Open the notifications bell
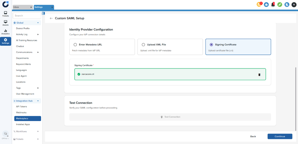Screen dimensions: 298x144 coord(273,5)
